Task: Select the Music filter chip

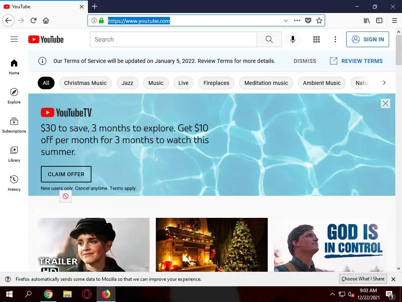Action: (156, 83)
